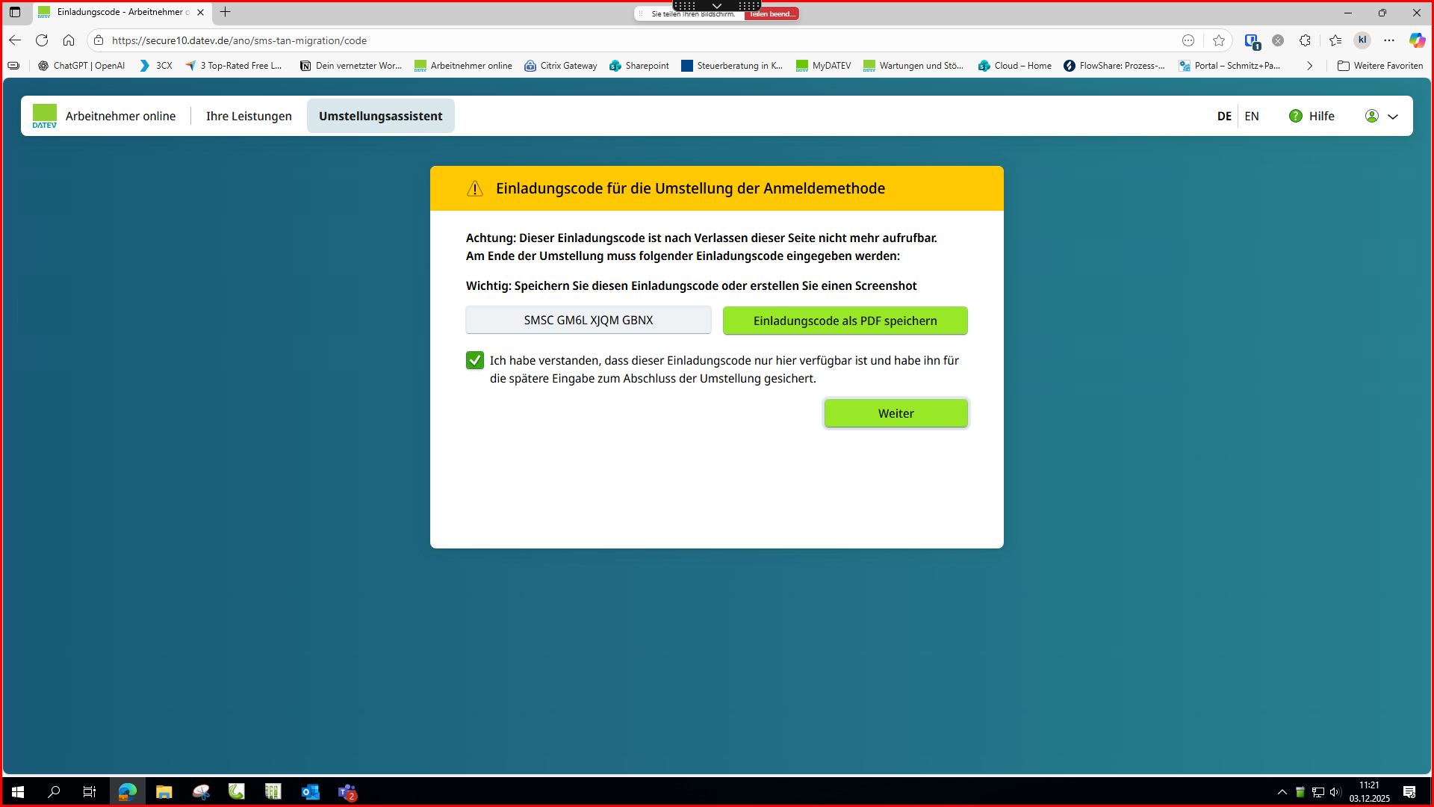Open Microsoft Teams from the taskbar

[347, 792]
